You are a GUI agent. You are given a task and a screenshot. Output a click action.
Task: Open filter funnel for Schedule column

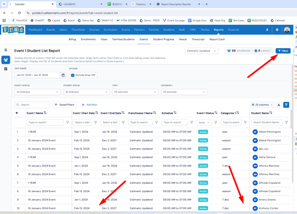pyautogui.click(x=191, y=123)
